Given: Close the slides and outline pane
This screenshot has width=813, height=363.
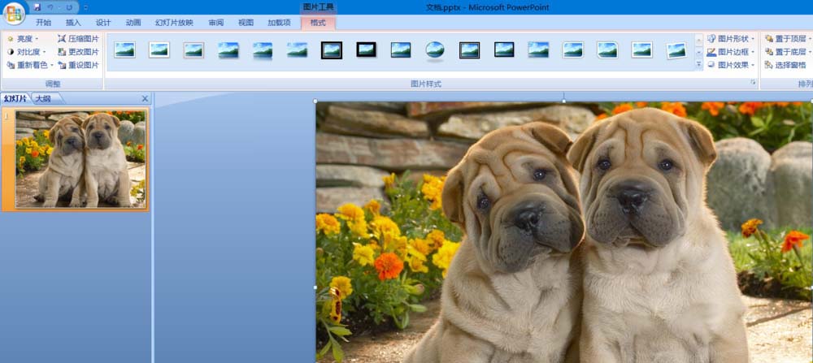Looking at the screenshot, I should (145, 98).
